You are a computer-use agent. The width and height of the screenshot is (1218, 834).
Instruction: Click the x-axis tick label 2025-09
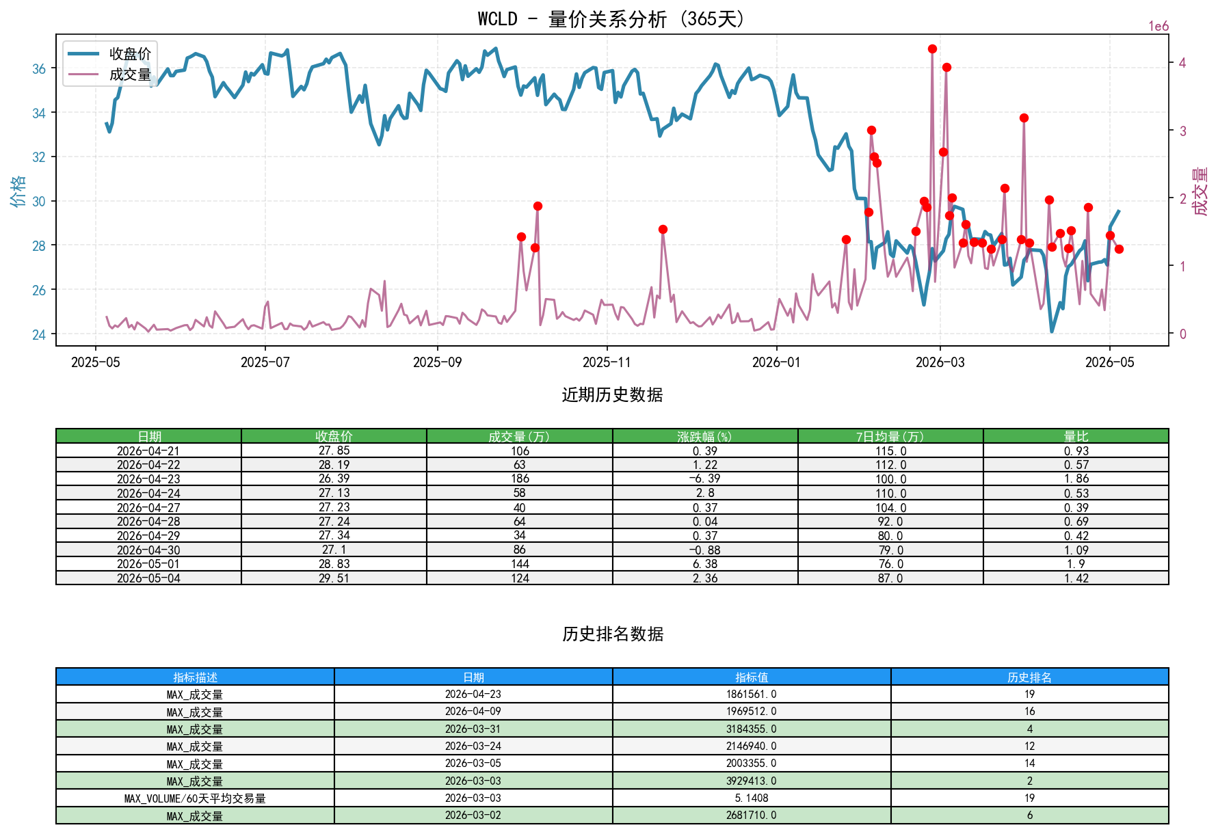(x=437, y=362)
